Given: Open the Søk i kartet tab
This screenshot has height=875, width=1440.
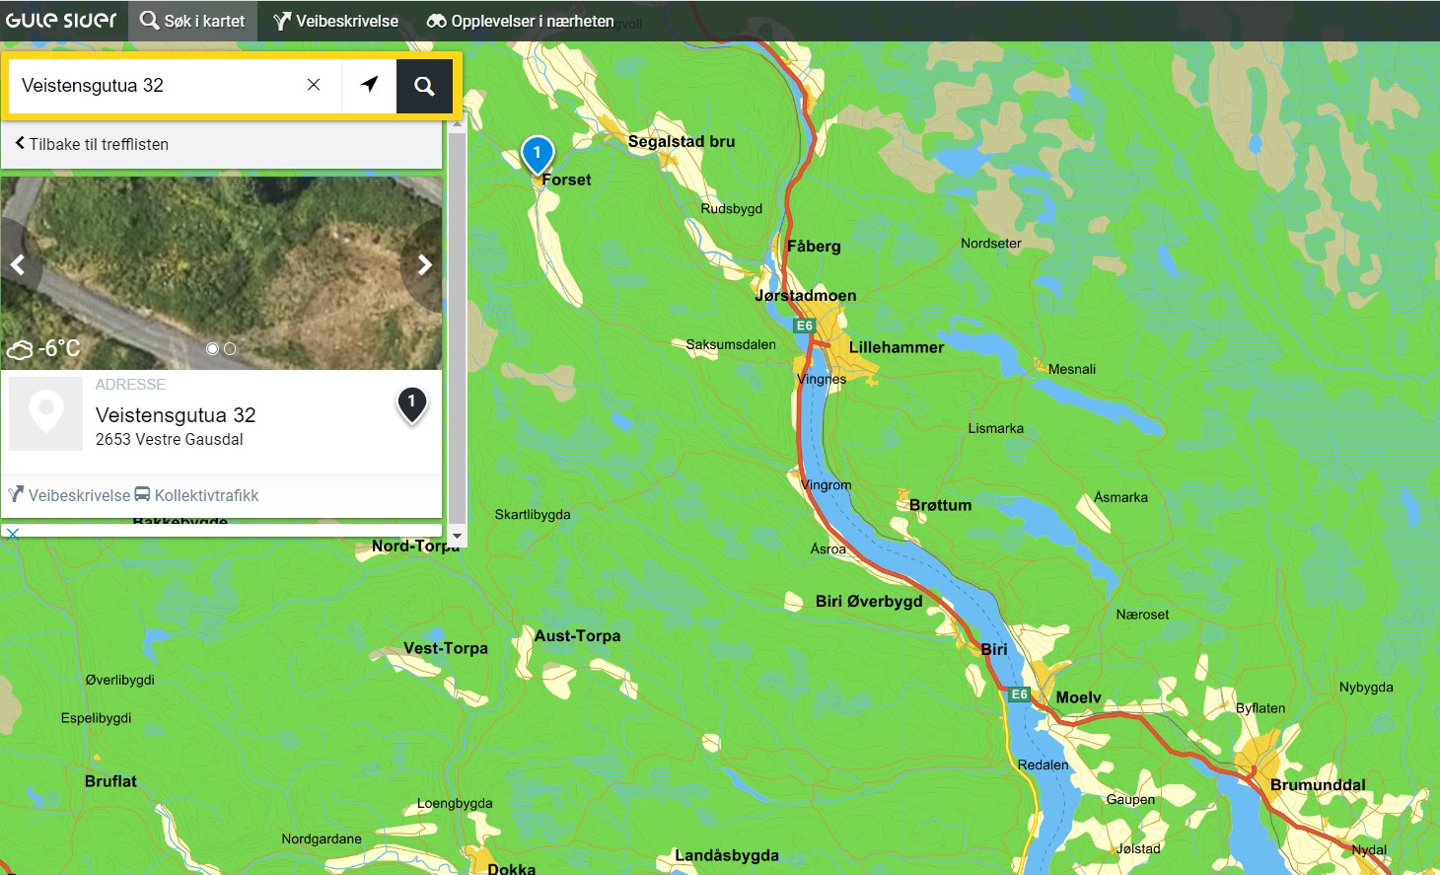Looking at the screenshot, I should [192, 21].
